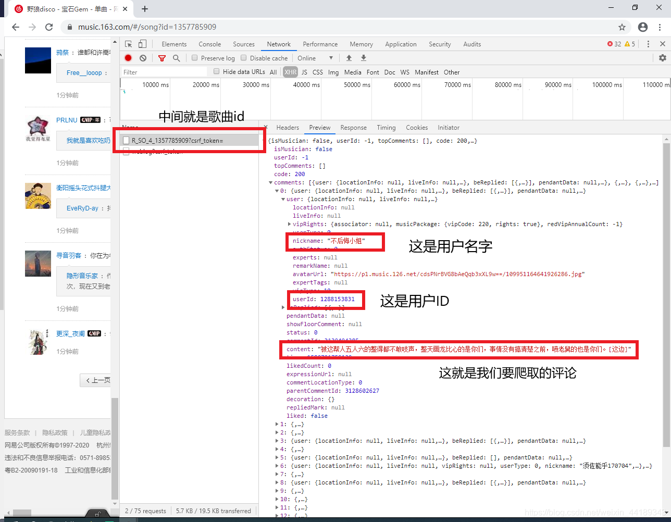671x522 pixels.
Task: Open network settings gear icon
Action: 663,58
